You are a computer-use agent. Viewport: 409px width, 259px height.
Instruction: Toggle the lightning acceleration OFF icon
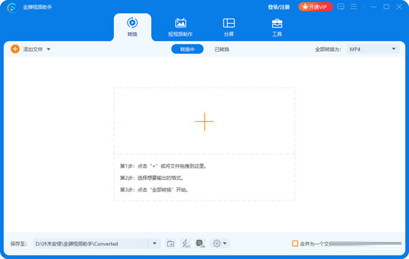pyautogui.click(x=185, y=243)
